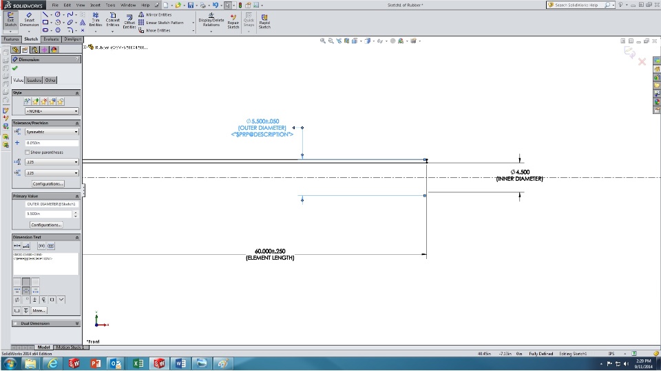Screen dimensions: 661x371
Task: Toggle the Rapid Sketch tool
Action: click(264, 21)
